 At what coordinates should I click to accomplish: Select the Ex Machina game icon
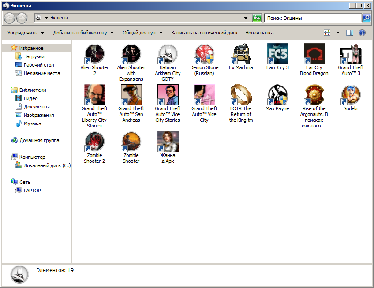[241, 54]
